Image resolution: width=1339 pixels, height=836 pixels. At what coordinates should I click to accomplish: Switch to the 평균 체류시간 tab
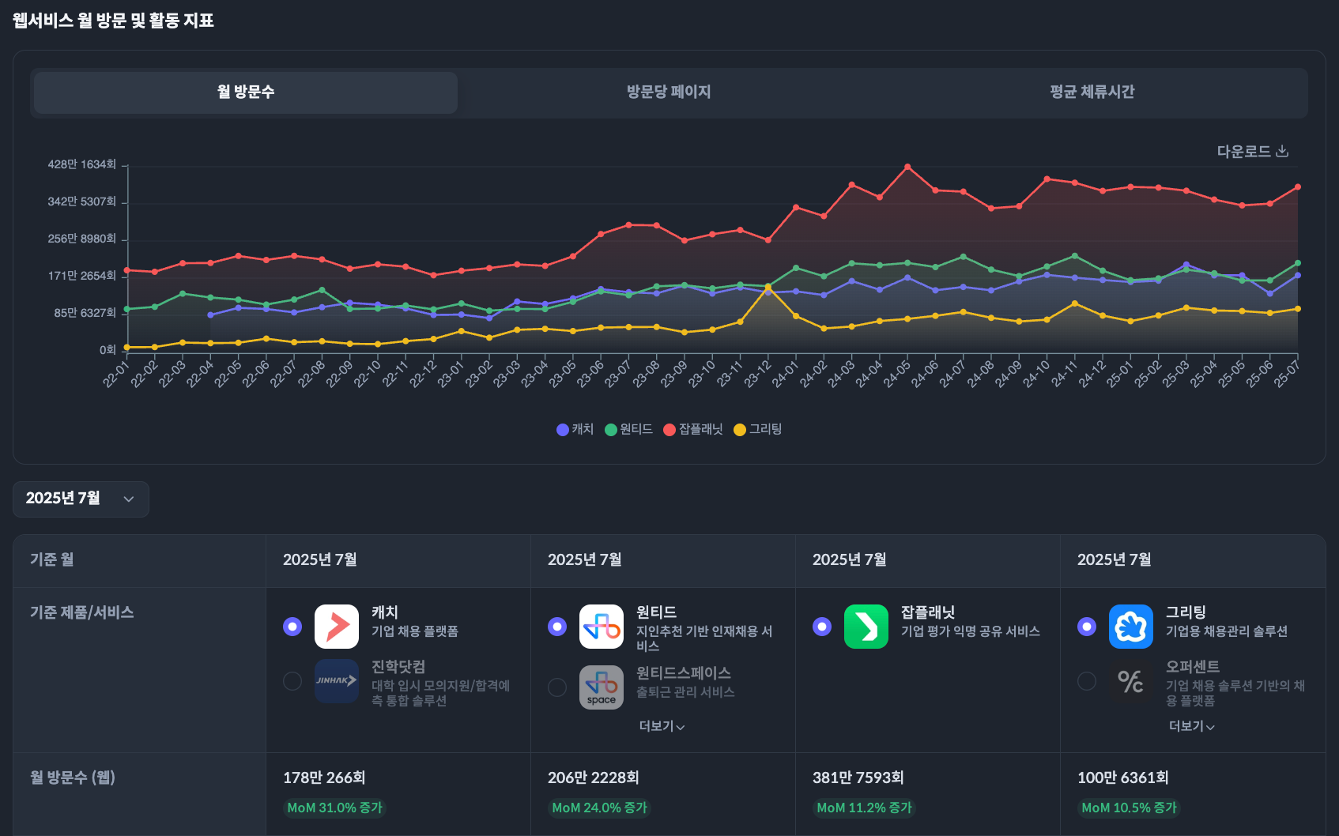pyautogui.click(x=1092, y=92)
